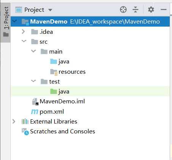Click the green test root folder icon

click(54, 91)
